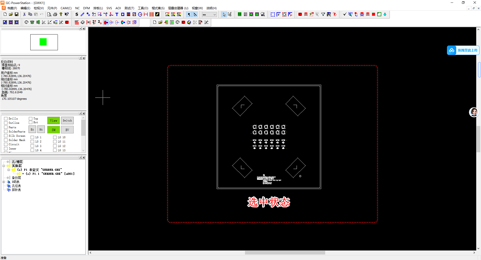Screen dimensions: 481x260
Task: Click the green SM button
Action: point(54,130)
